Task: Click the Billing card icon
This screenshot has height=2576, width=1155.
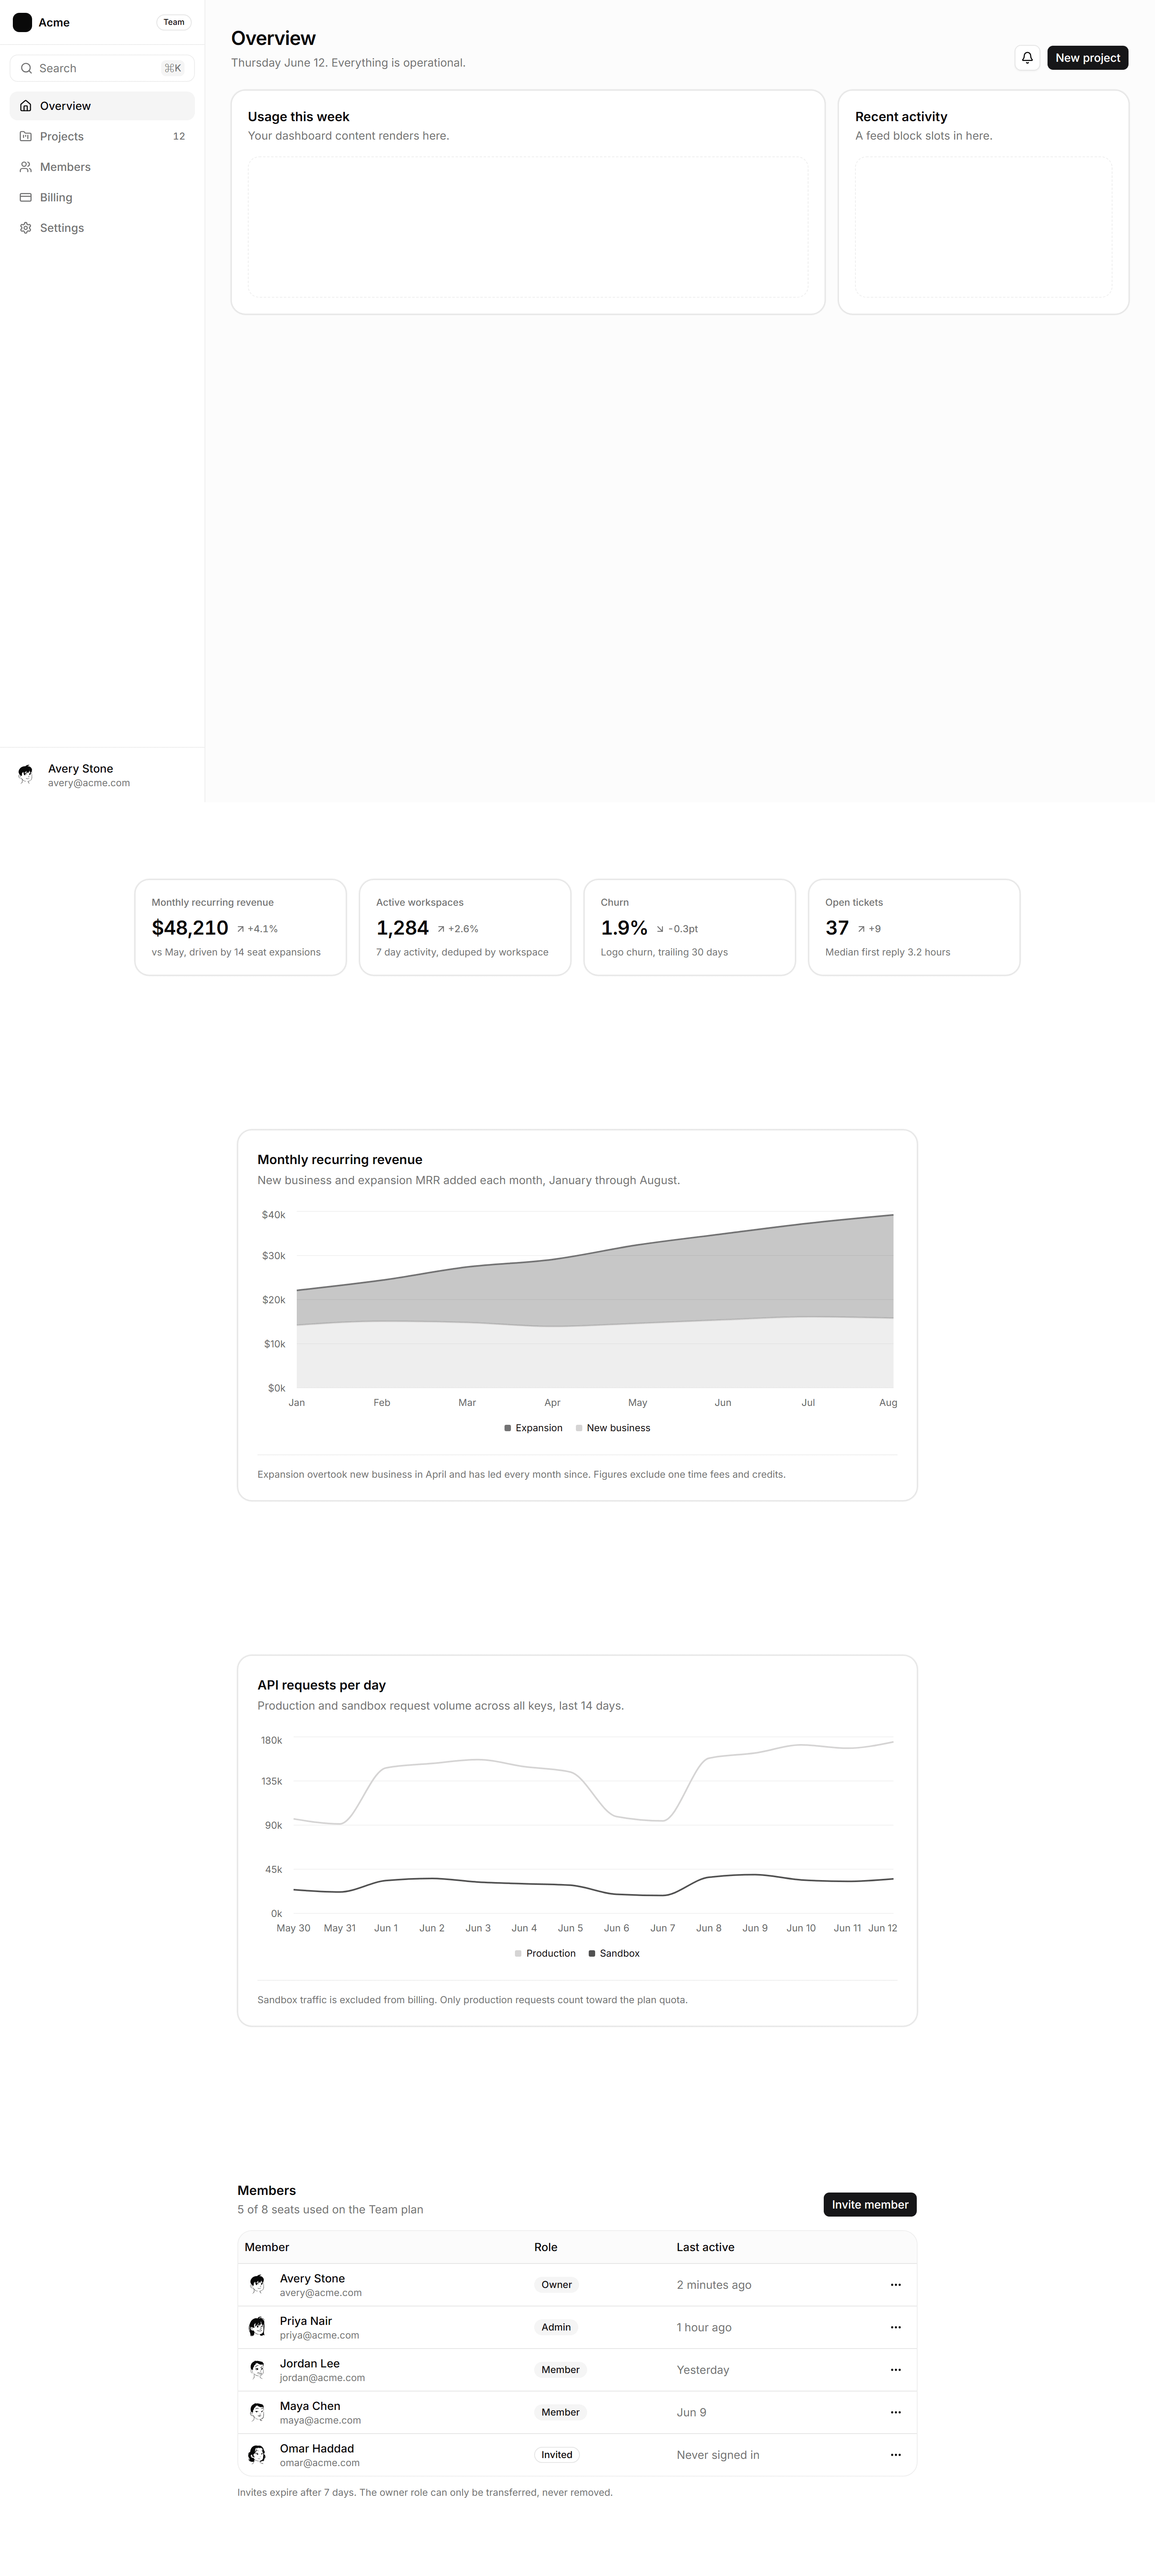Action: coord(26,197)
